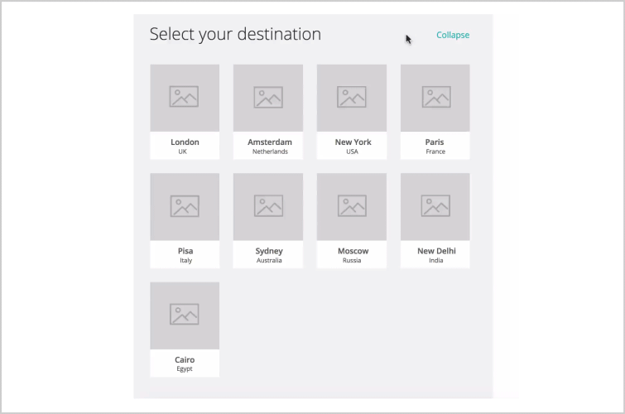Click the London card image placeholder

pyautogui.click(x=185, y=98)
